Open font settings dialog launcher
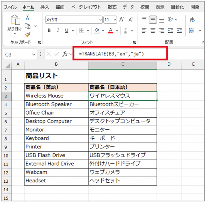 [134, 42]
